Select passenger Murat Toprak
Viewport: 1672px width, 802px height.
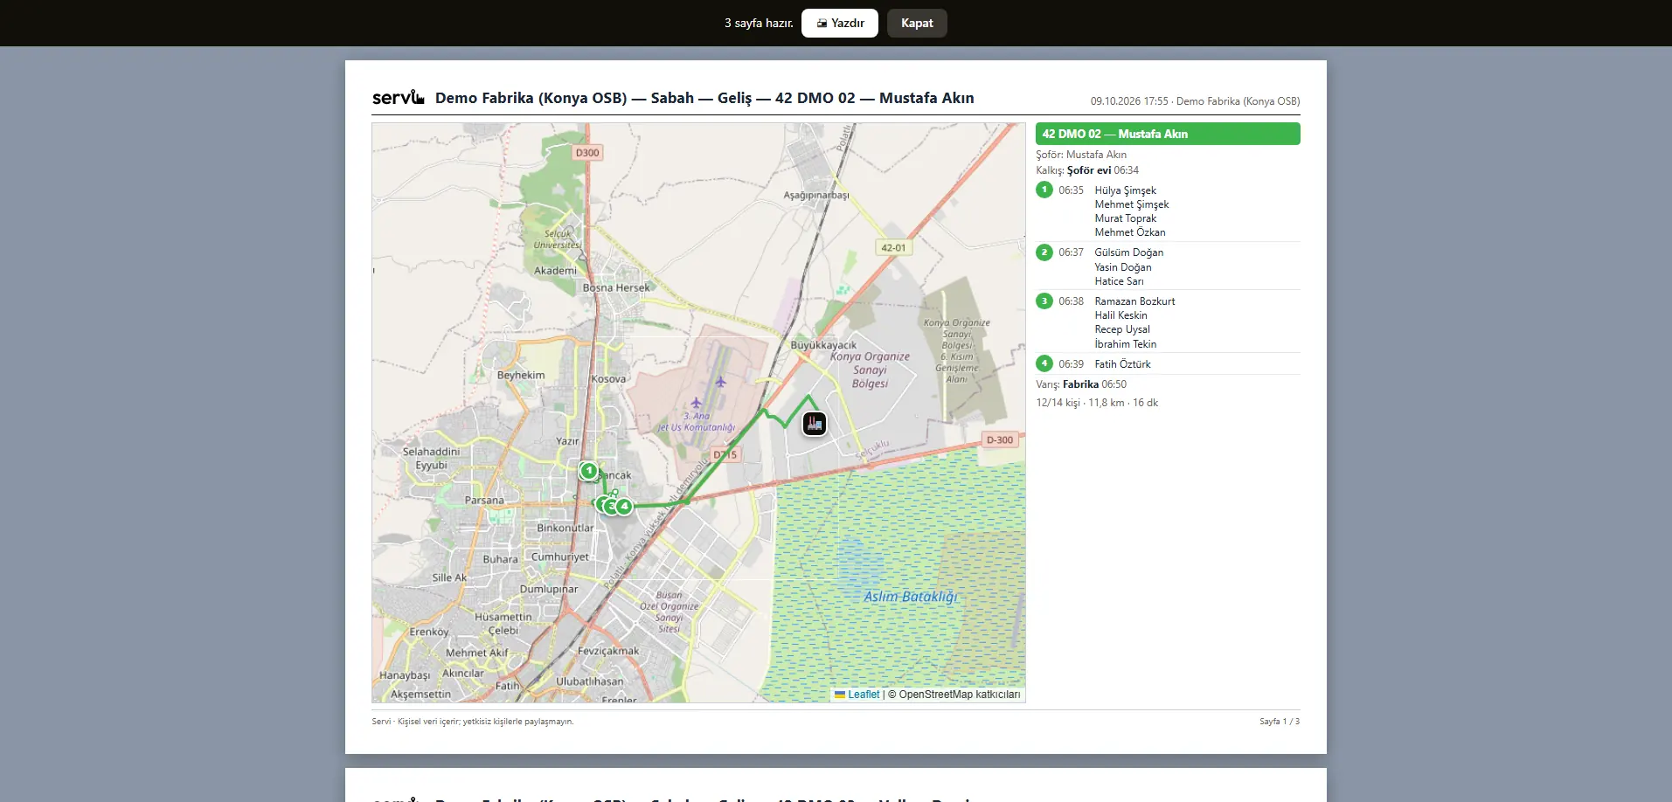click(1125, 218)
